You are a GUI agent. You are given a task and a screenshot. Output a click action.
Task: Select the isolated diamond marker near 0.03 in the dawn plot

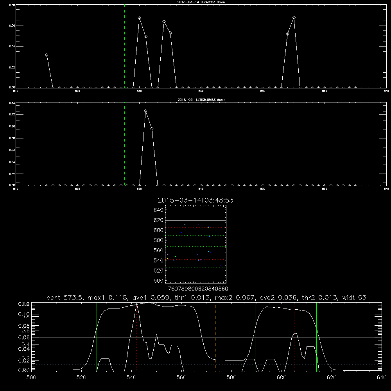pyautogui.click(x=47, y=55)
